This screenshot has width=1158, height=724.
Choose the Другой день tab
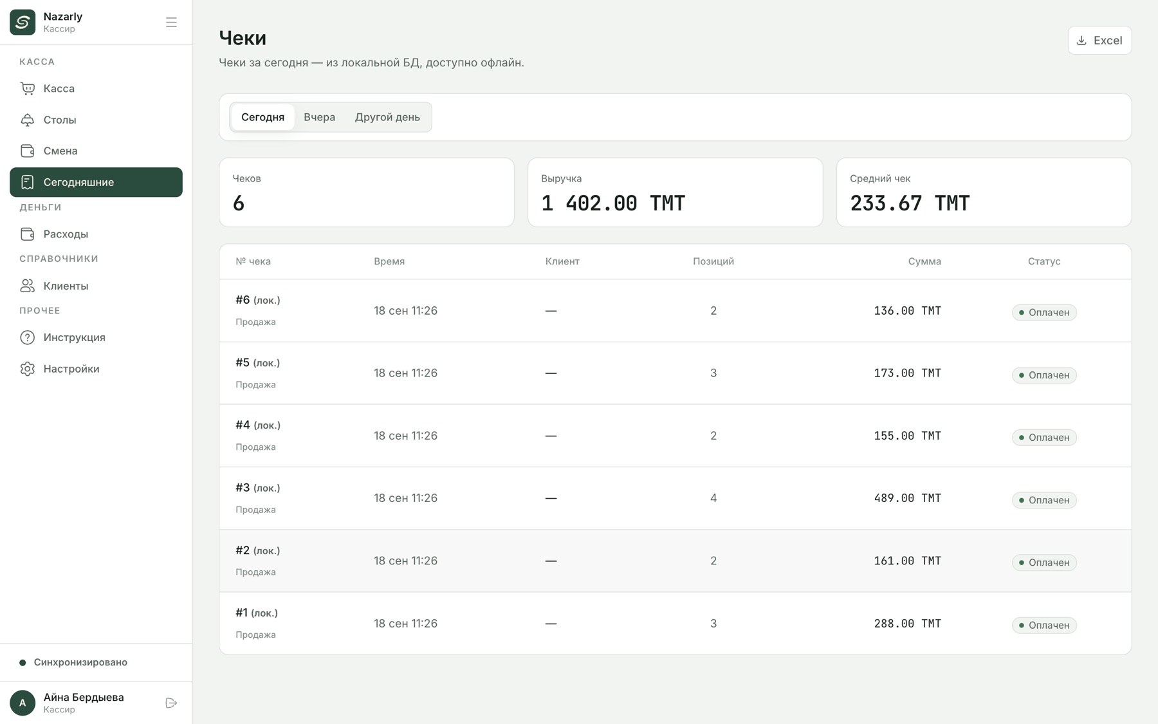[x=387, y=117]
